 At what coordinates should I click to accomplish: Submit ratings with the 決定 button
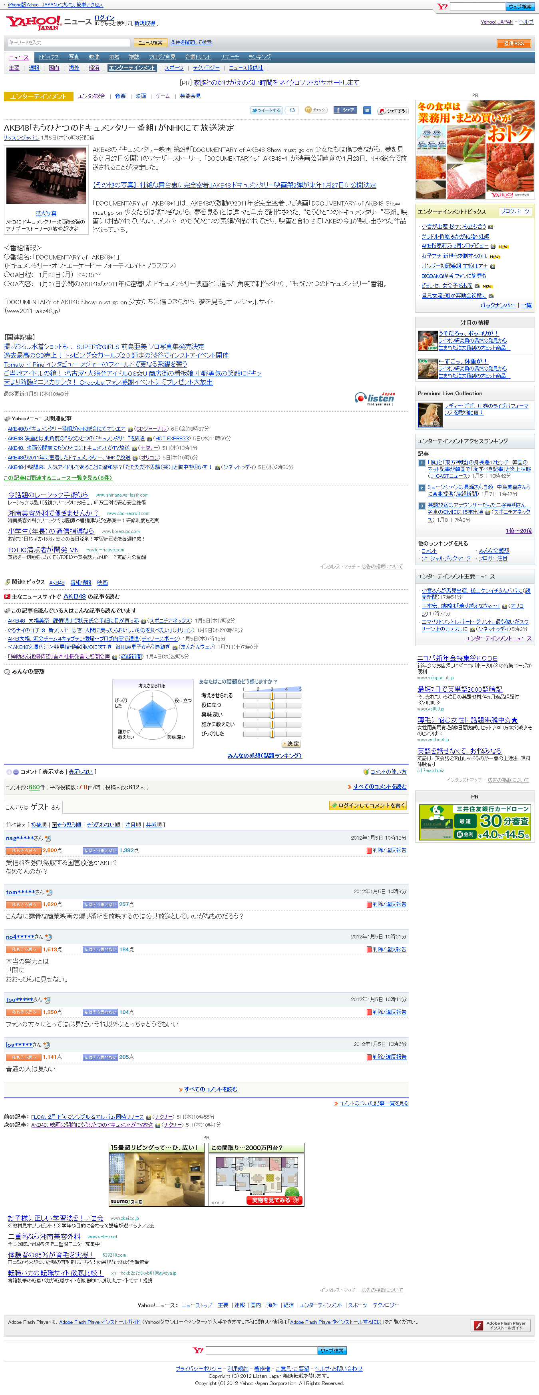point(292,744)
